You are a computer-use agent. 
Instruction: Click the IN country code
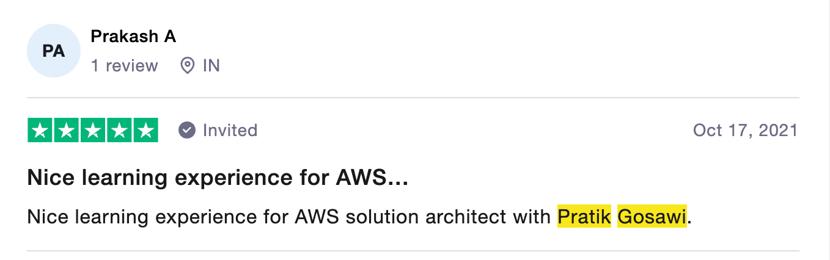pos(211,65)
